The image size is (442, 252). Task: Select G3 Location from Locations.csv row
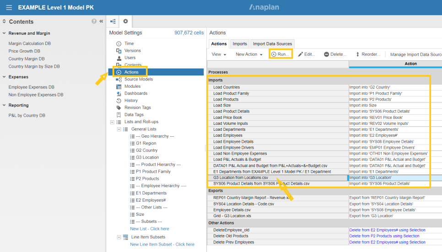pyautogui.click(x=278, y=177)
